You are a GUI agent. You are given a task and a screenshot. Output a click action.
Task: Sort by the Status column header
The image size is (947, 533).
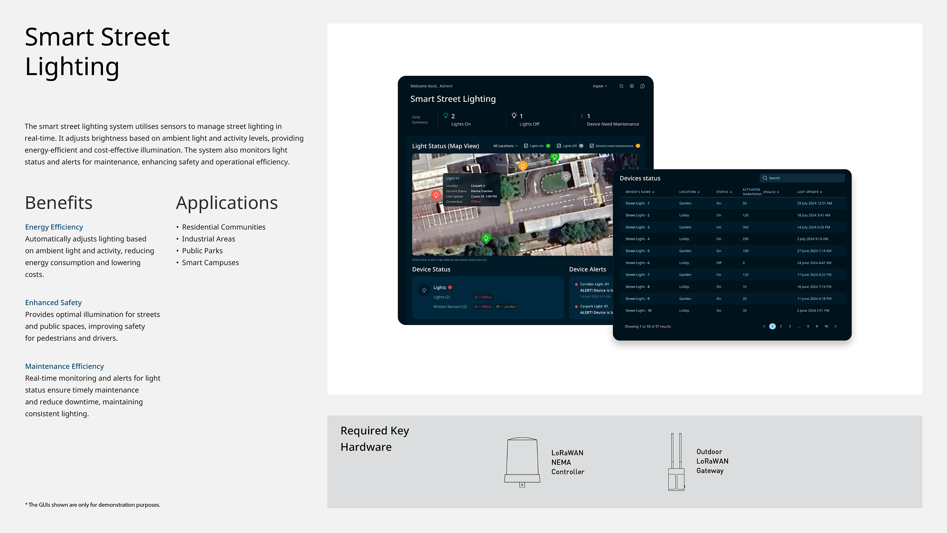(724, 192)
